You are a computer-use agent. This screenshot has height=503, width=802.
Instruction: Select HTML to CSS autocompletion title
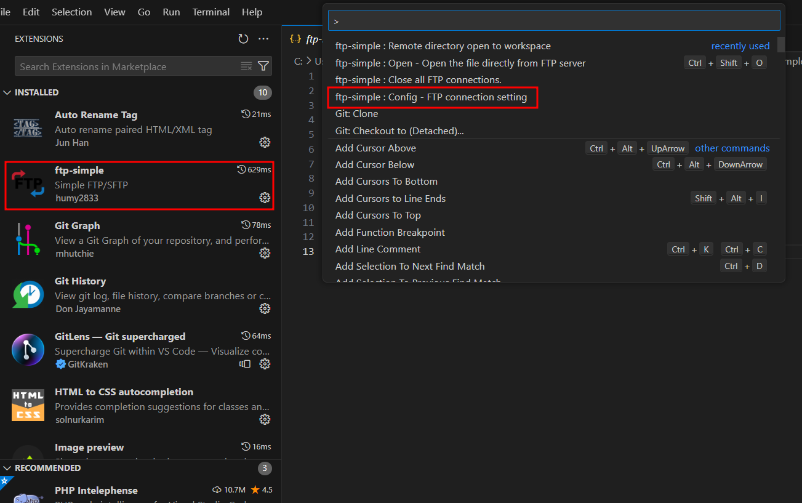coord(124,392)
